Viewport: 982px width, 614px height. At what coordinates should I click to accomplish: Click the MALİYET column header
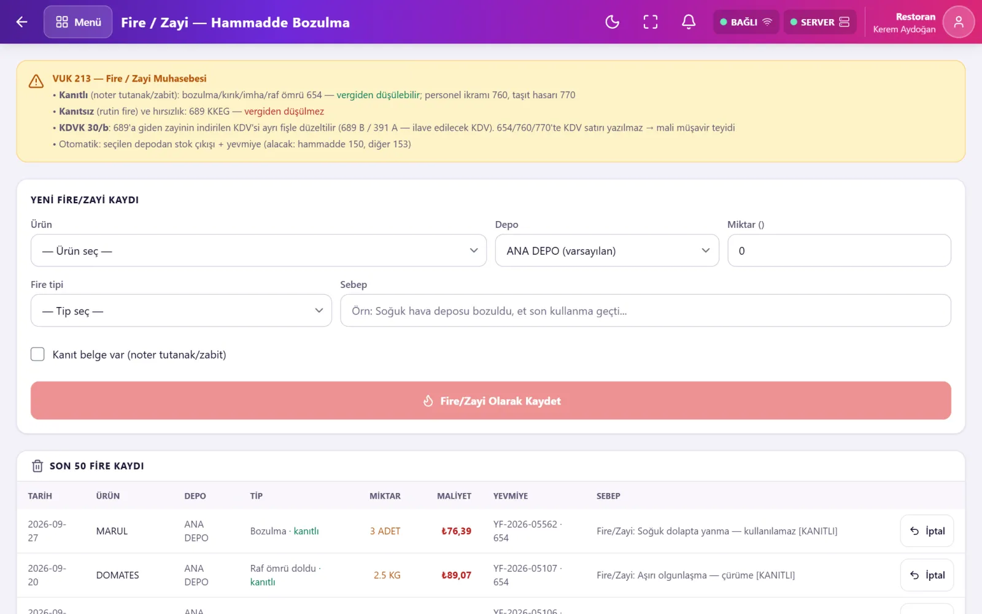click(x=454, y=496)
